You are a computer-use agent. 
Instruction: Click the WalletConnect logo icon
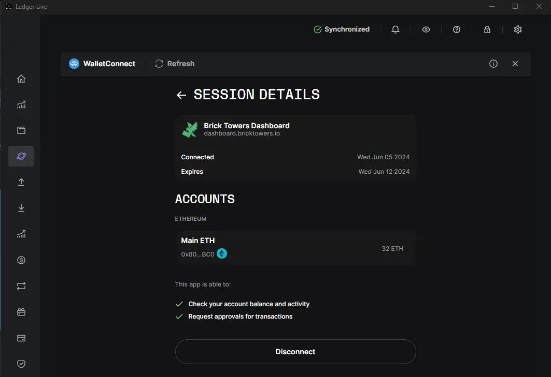click(74, 64)
